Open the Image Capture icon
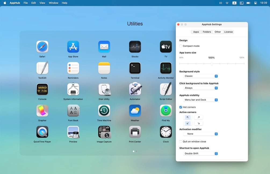 pyautogui.click(x=105, y=132)
